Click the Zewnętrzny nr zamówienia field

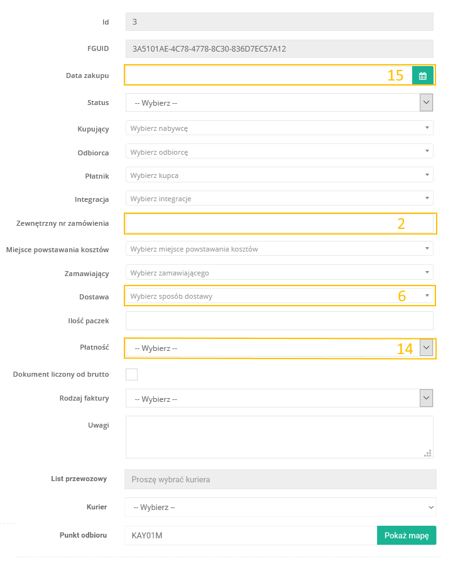(x=264, y=223)
